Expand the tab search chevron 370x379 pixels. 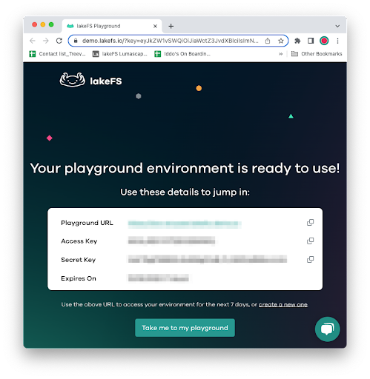click(x=337, y=26)
